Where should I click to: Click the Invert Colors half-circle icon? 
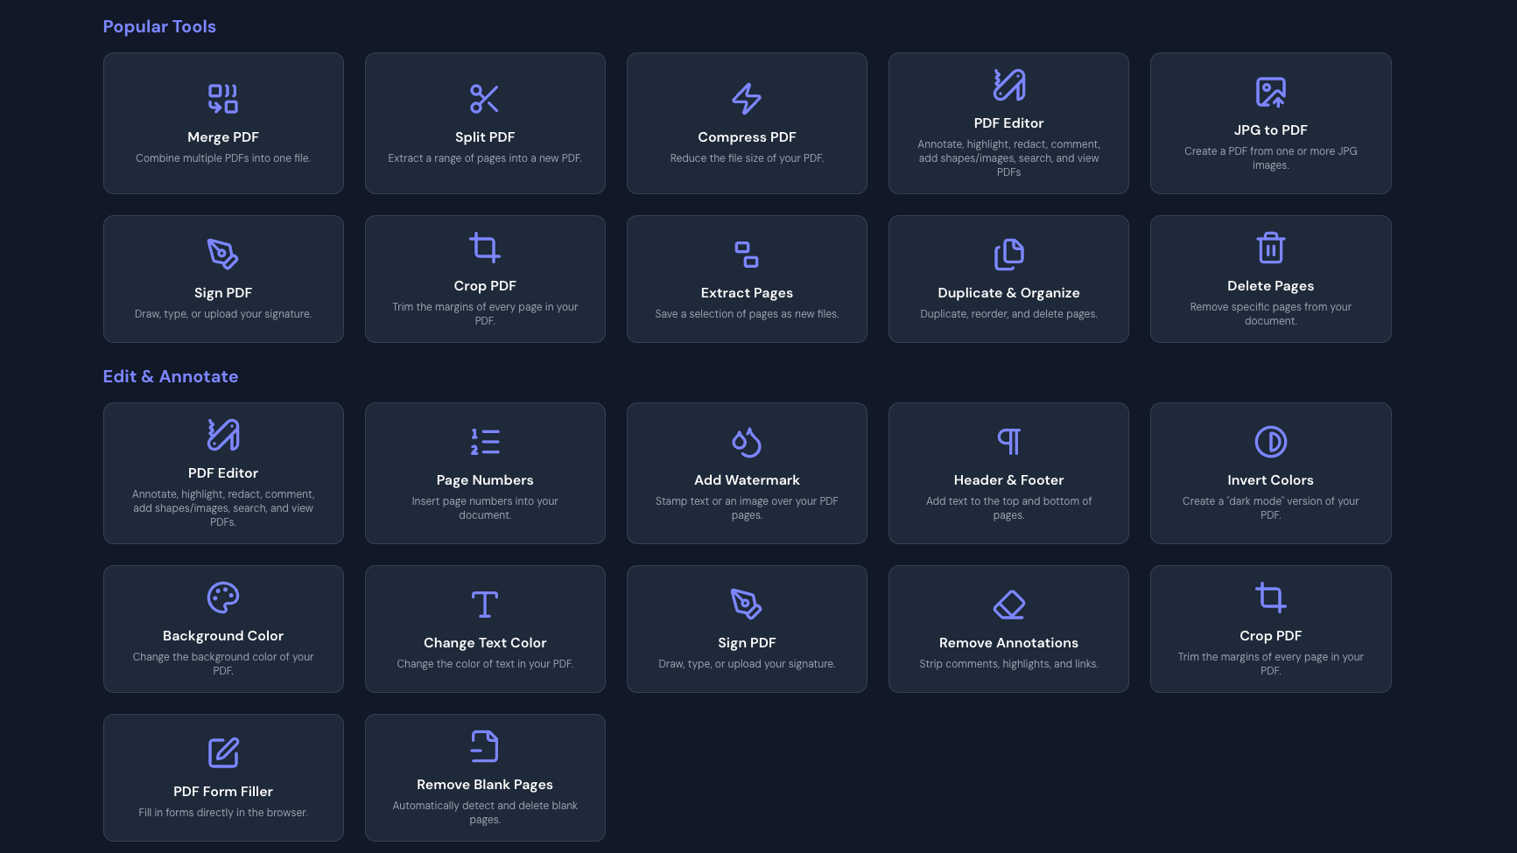(x=1270, y=442)
